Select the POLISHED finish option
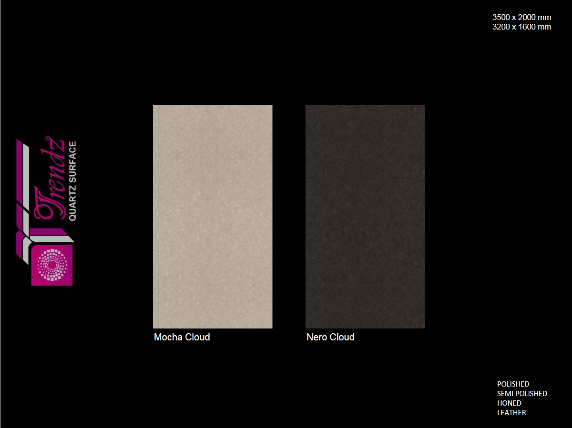The width and height of the screenshot is (572, 428). point(513,384)
